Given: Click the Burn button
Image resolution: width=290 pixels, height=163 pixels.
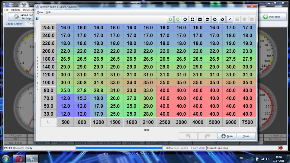Looking at the screenshot, I should pyautogui.click(x=227, y=136).
